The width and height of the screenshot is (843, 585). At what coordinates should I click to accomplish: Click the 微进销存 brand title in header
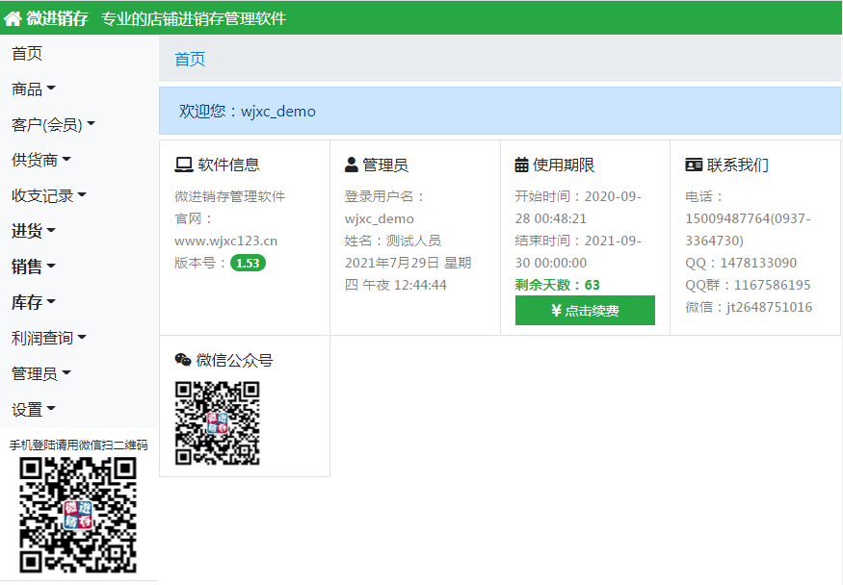(x=57, y=19)
